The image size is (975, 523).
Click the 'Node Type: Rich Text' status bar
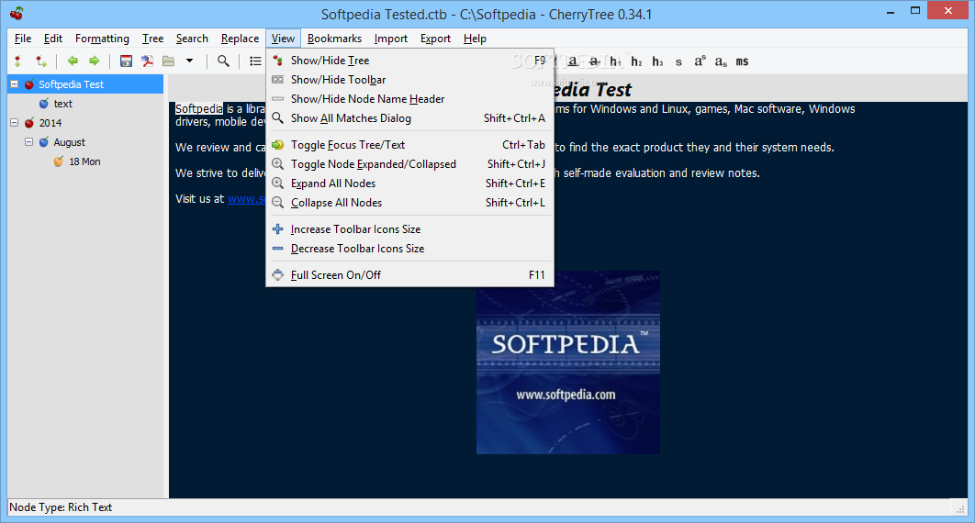tap(61, 507)
